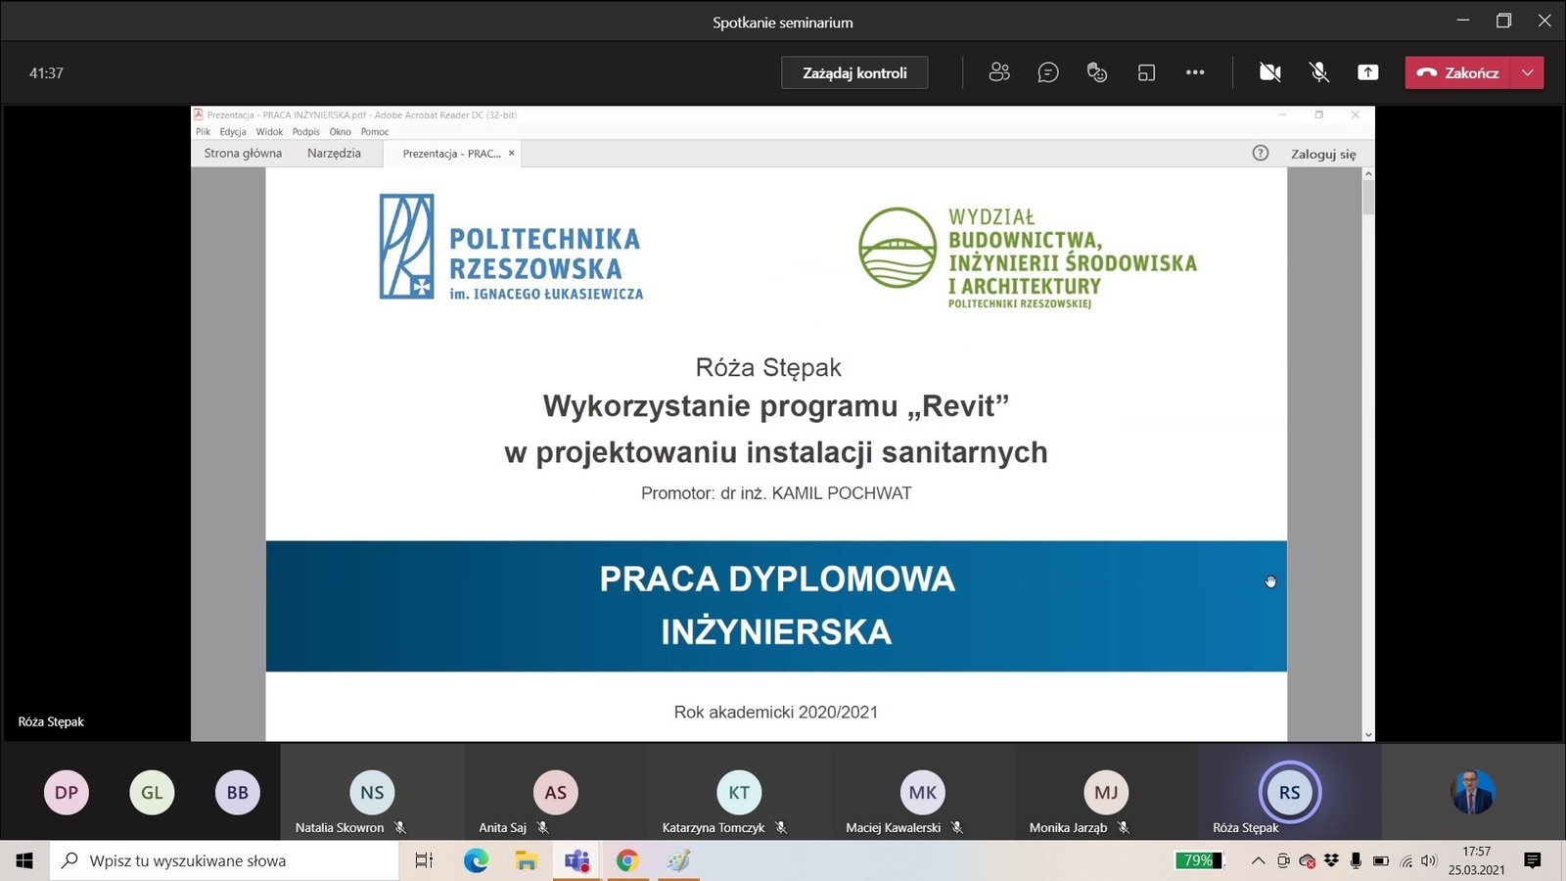This screenshot has width=1566, height=881.
Task: Unmute the microphone
Action: [1318, 72]
